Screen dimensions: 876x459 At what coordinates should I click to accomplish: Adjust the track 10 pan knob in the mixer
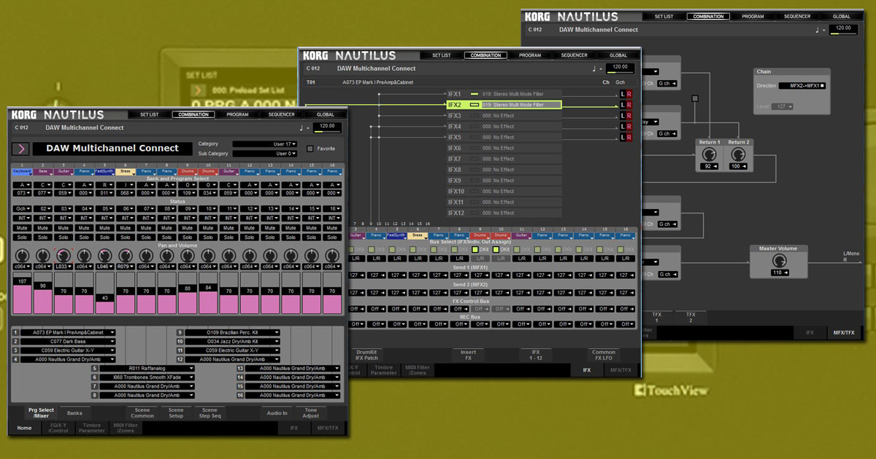click(209, 255)
